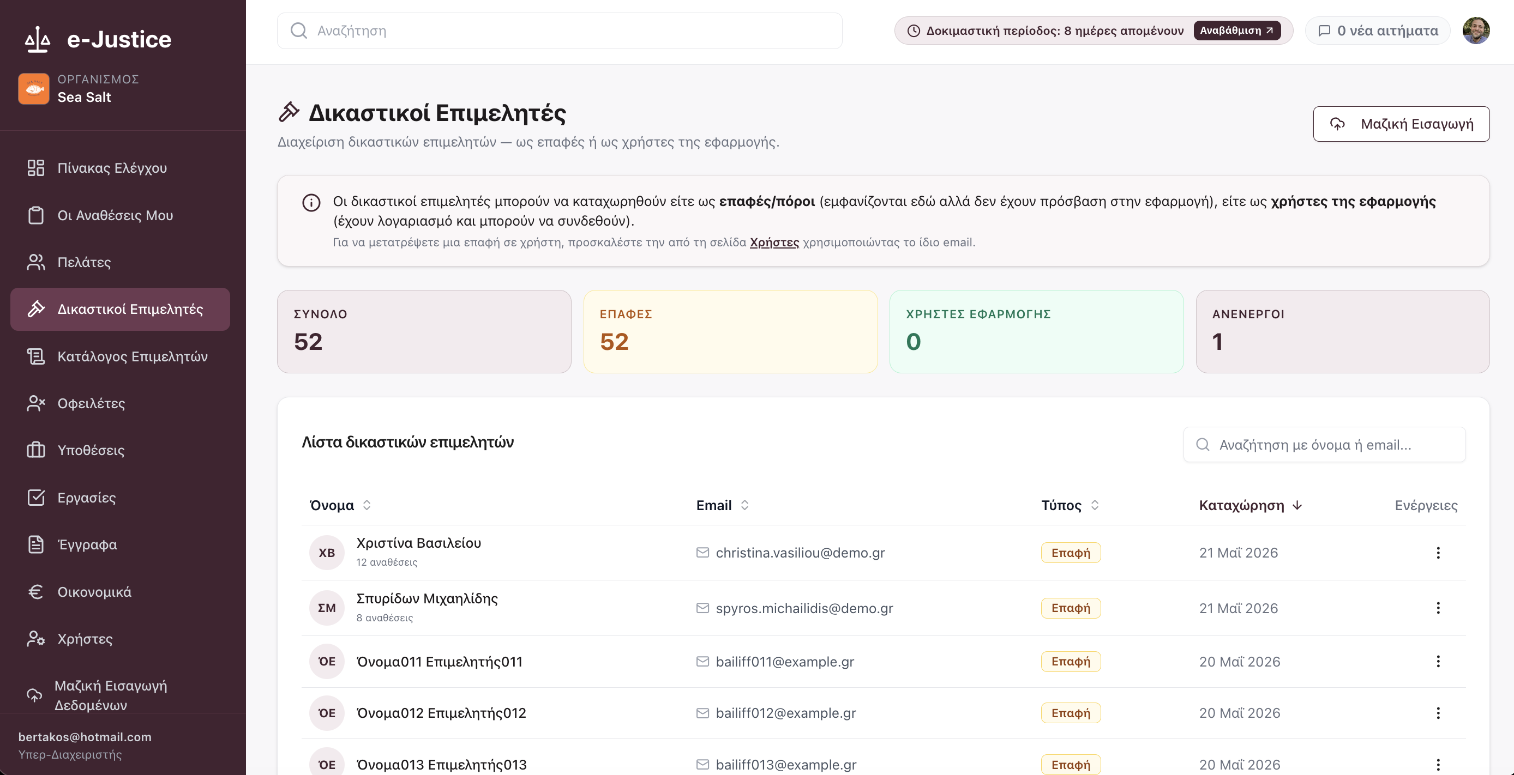Open actions menu for Όνομα012 Επιμελητής012
The height and width of the screenshot is (775, 1514).
[1438, 713]
